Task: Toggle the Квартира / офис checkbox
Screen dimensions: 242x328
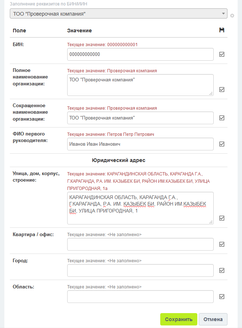Action: point(222,244)
